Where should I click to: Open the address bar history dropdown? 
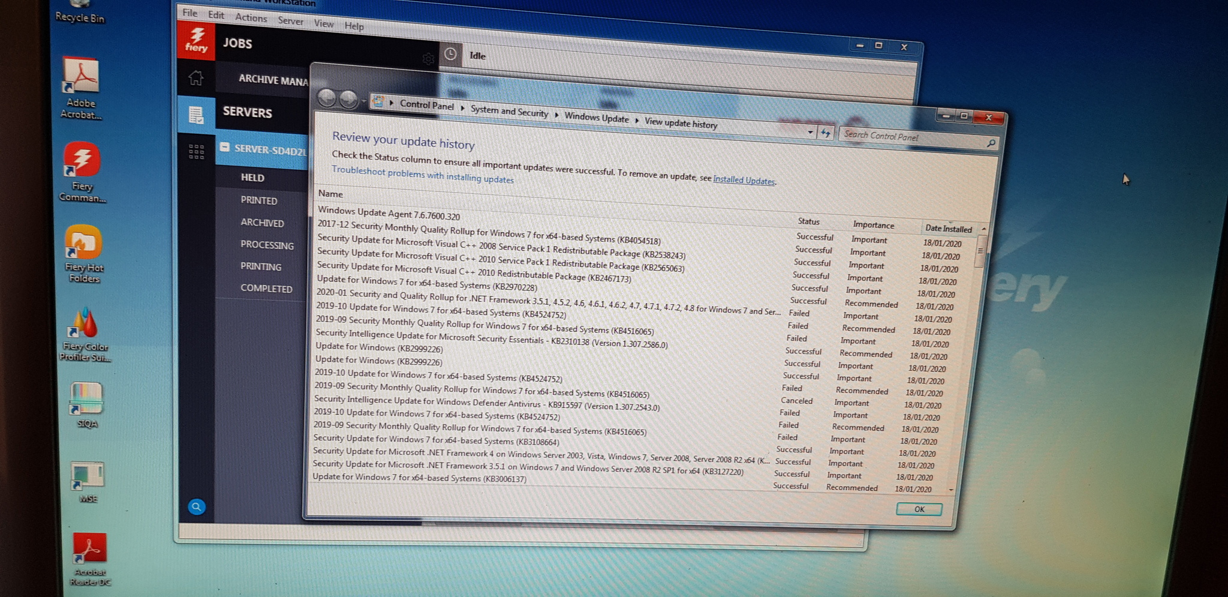coord(810,132)
